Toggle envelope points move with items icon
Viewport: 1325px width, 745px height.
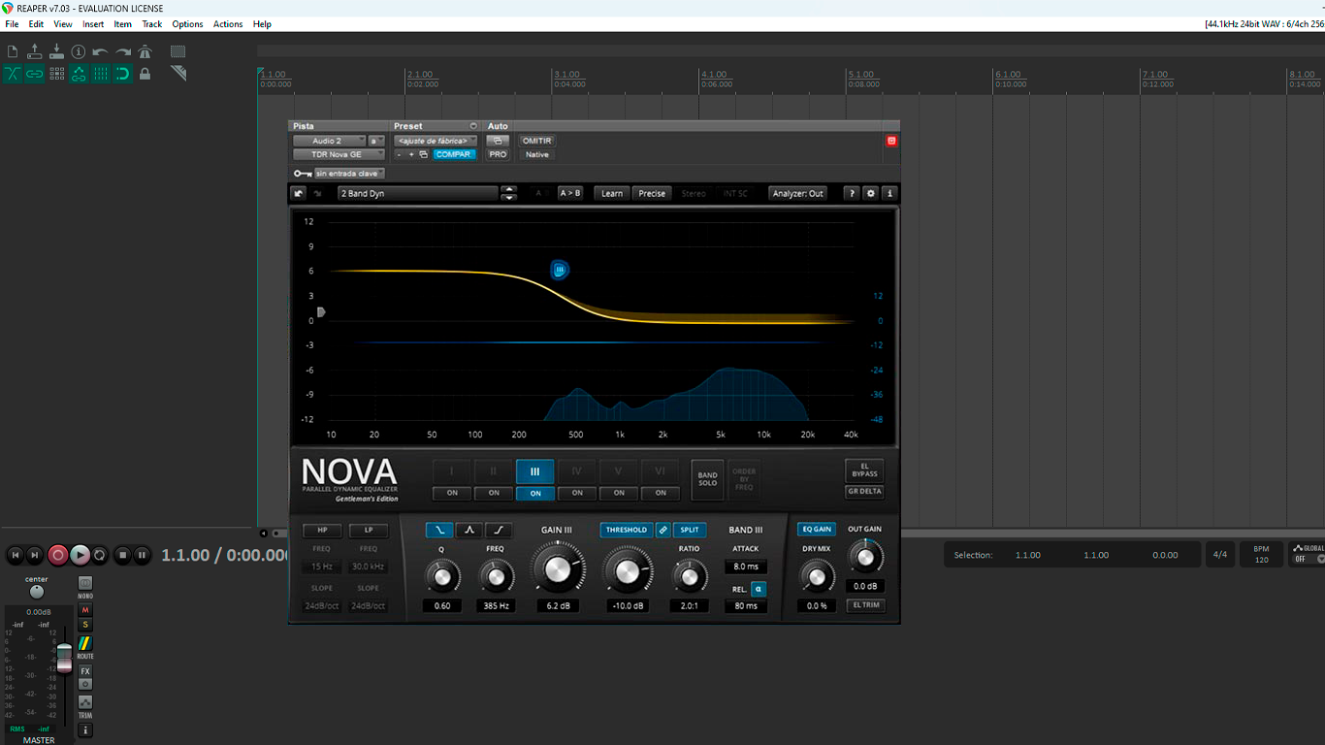pyautogui.click(x=79, y=74)
